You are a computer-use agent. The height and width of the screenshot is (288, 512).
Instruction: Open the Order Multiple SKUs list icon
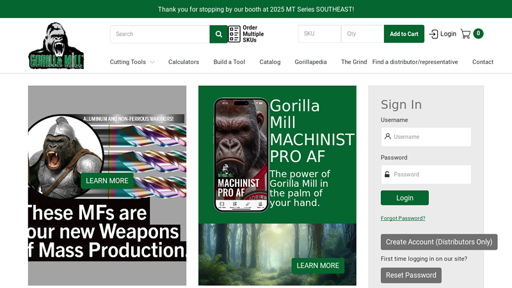234,34
